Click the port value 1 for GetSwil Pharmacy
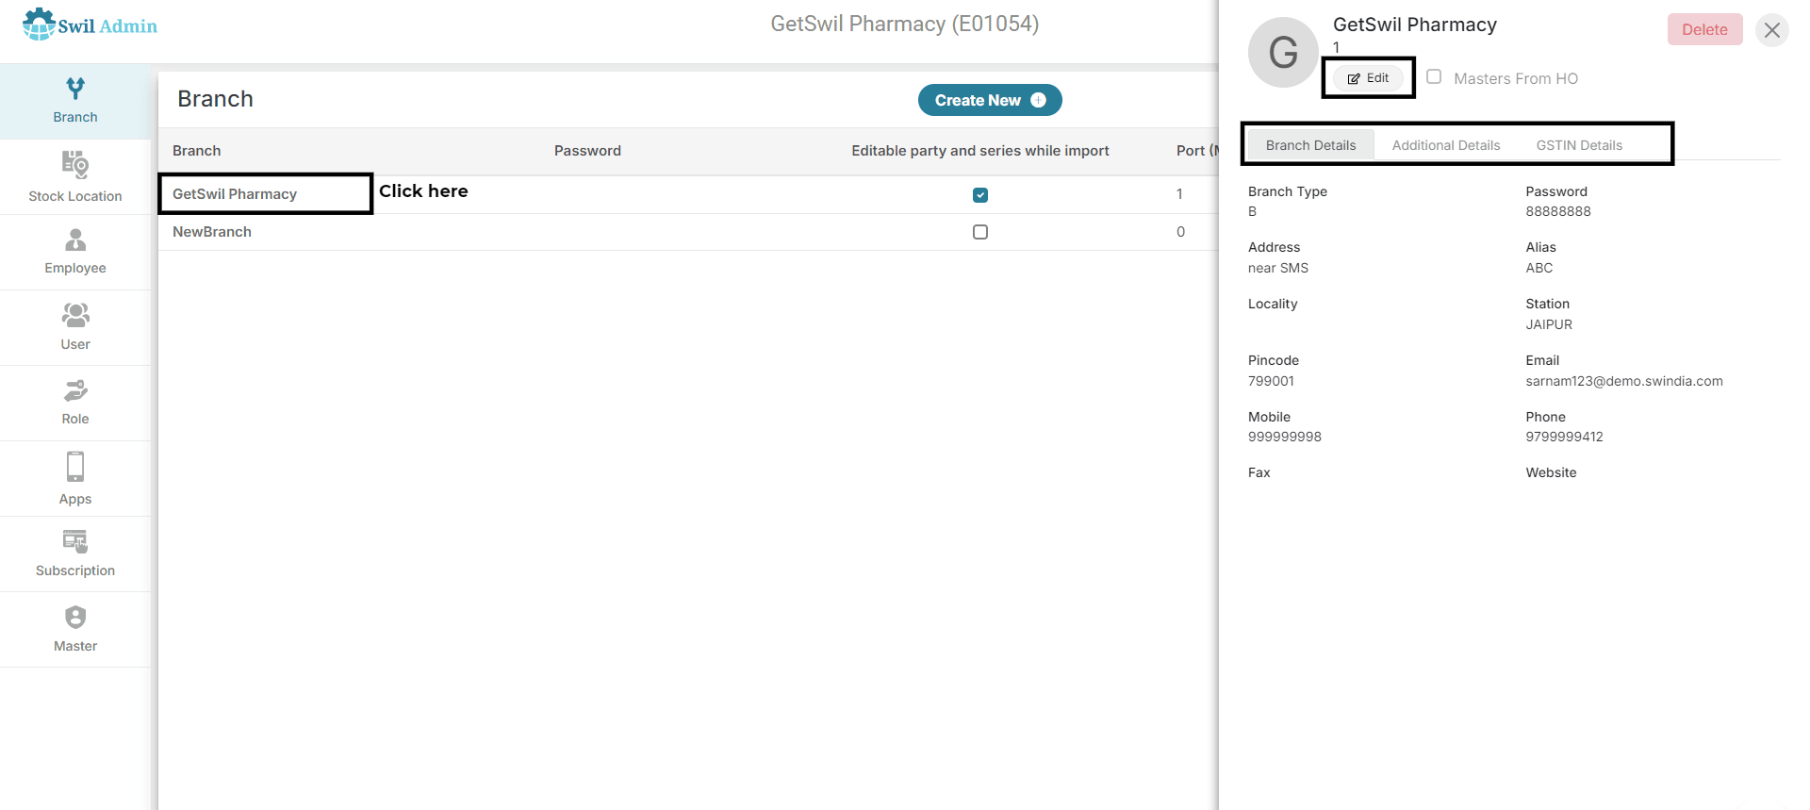This screenshot has height=810, width=1810. tap(1179, 194)
